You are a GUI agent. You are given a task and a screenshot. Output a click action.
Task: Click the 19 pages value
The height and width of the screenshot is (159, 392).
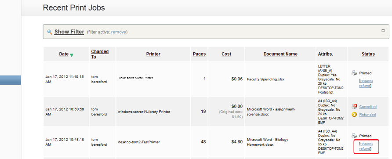(203, 112)
